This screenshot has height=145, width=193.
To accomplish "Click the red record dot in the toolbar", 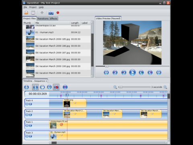I will pos(58,12).
